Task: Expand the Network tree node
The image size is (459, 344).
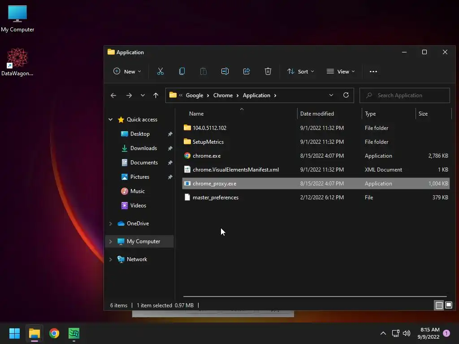Action: [111, 259]
